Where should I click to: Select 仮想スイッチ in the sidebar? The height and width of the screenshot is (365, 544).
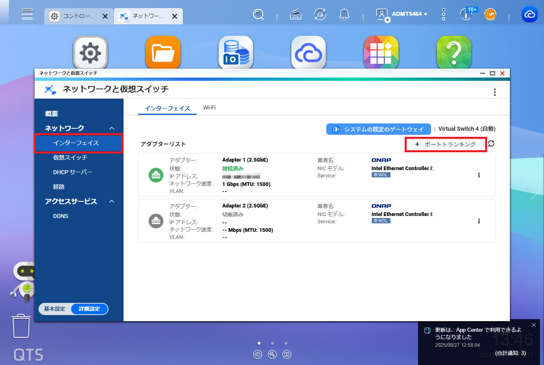click(x=70, y=158)
